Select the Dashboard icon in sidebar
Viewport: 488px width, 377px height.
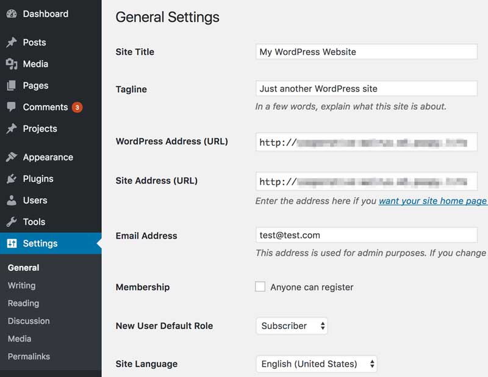(11, 13)
